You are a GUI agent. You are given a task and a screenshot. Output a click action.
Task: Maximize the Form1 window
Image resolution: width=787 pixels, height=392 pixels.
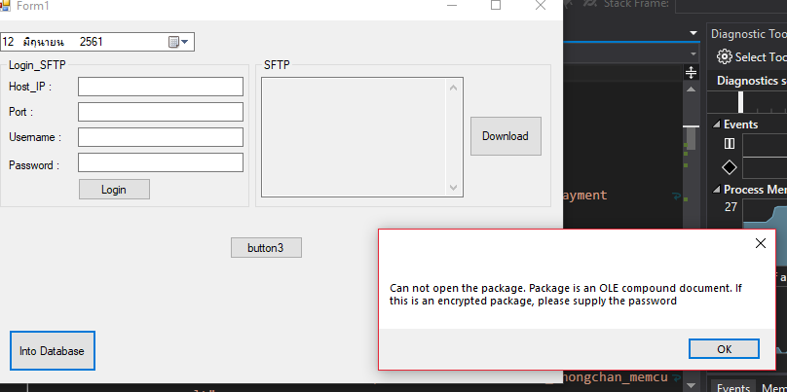496,6
